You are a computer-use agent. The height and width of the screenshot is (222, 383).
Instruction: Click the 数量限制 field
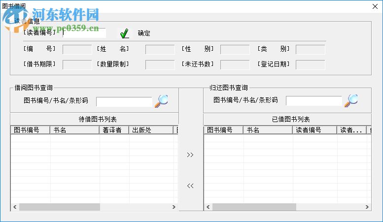(x=160, y=65)
